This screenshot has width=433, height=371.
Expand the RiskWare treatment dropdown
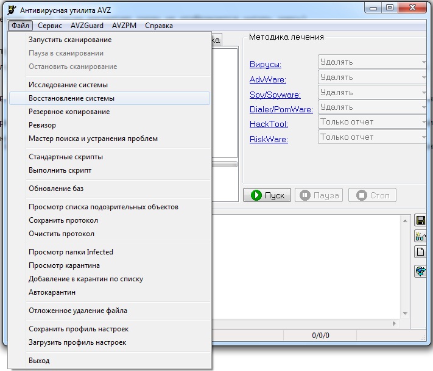tap(373, 137)
